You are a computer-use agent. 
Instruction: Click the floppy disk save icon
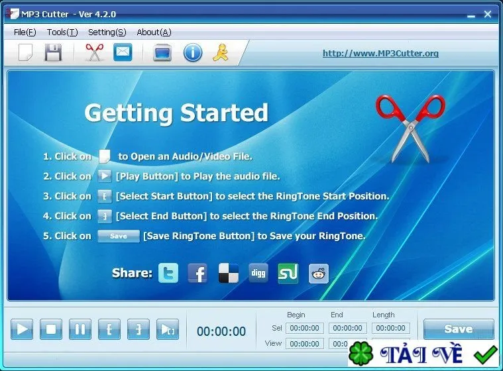(x=53, y=52)
